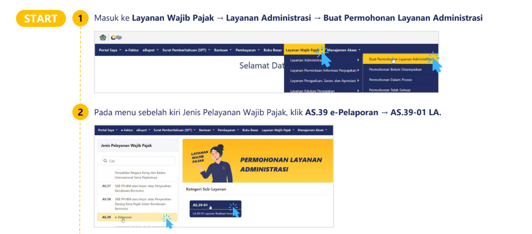Click highlighted Layanan Wajib Pajak menu
532x234 pixels.
[305, 50]
